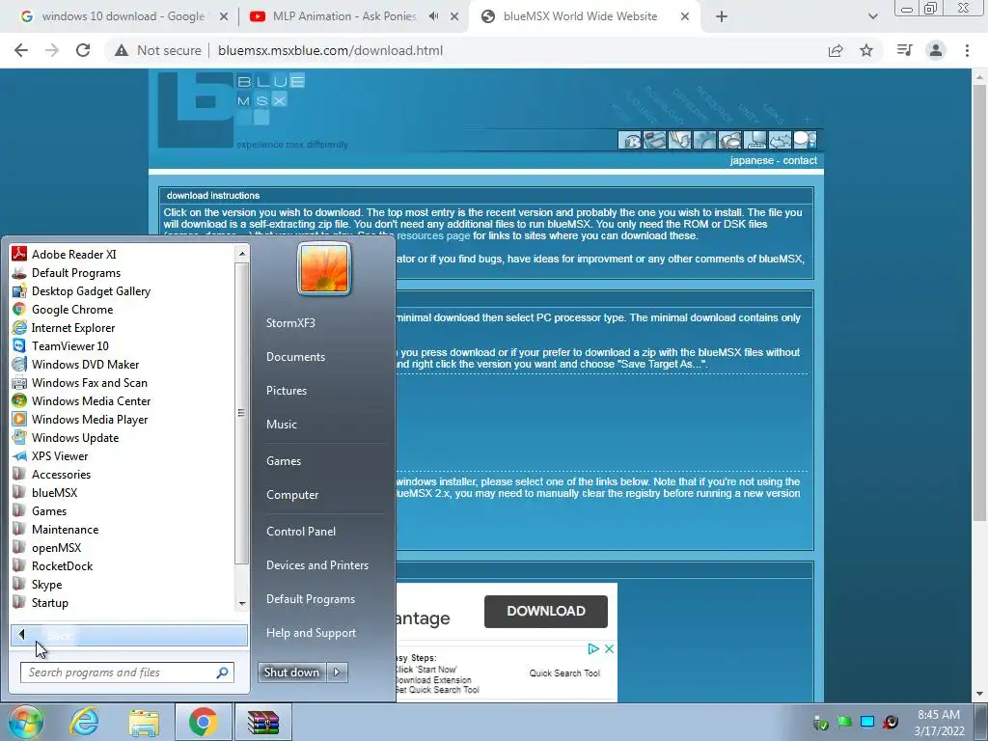Click the Windows Start orb
Viewport: 988px width, 741px height.
click(x=25, y=722)
